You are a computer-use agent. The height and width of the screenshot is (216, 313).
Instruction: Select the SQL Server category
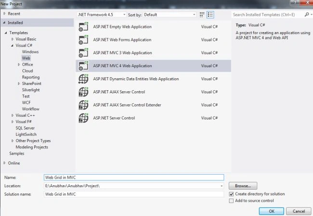(x=25, y=128)
